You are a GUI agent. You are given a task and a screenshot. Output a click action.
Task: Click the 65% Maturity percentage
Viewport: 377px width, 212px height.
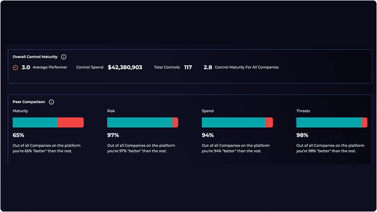[x=18, y=135]
